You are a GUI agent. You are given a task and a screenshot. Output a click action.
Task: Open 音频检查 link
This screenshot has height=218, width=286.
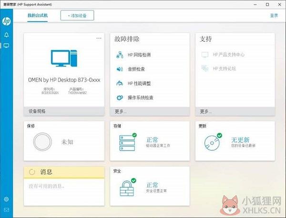coord(136,69)
